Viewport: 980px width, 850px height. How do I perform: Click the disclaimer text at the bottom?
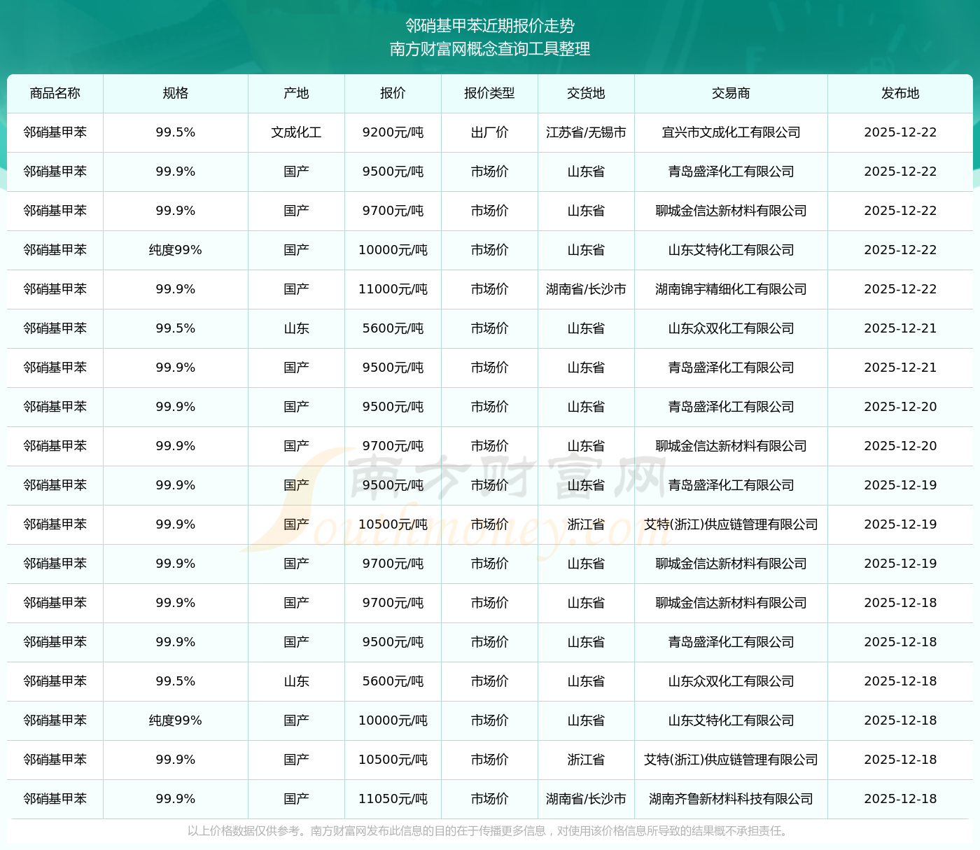(x=489, y=831)
